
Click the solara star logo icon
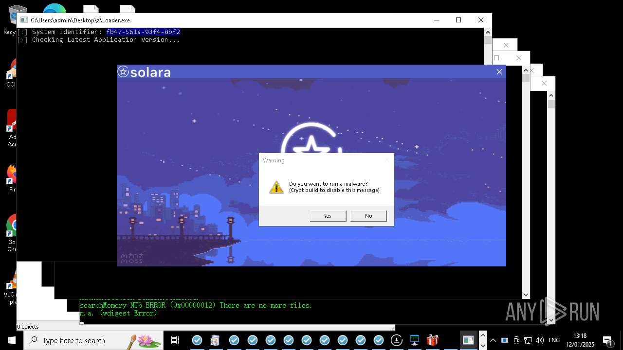coord(123,72)
